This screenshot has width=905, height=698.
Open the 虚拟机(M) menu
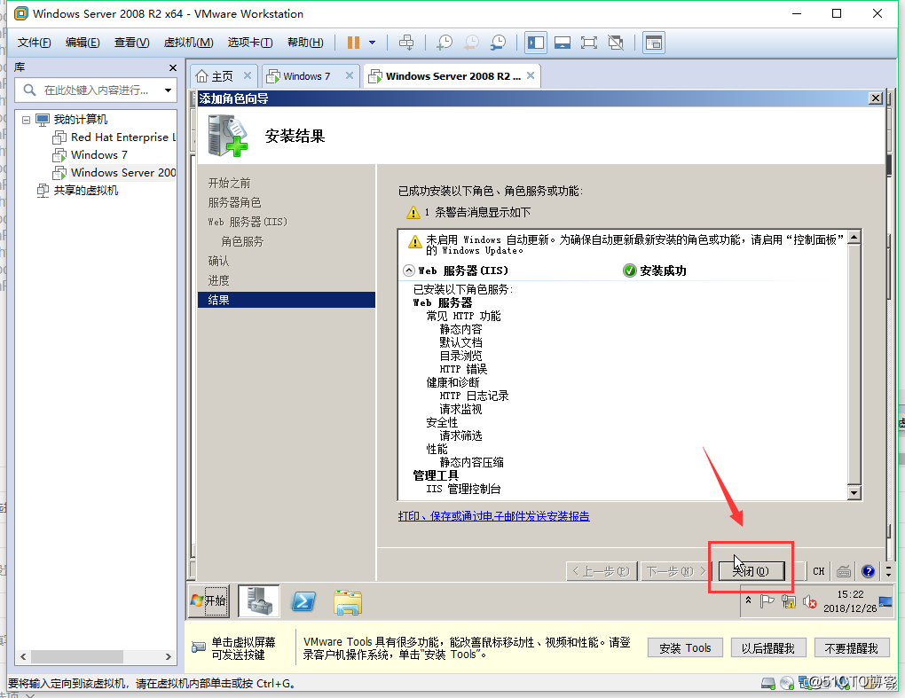(x=188, y=42)
